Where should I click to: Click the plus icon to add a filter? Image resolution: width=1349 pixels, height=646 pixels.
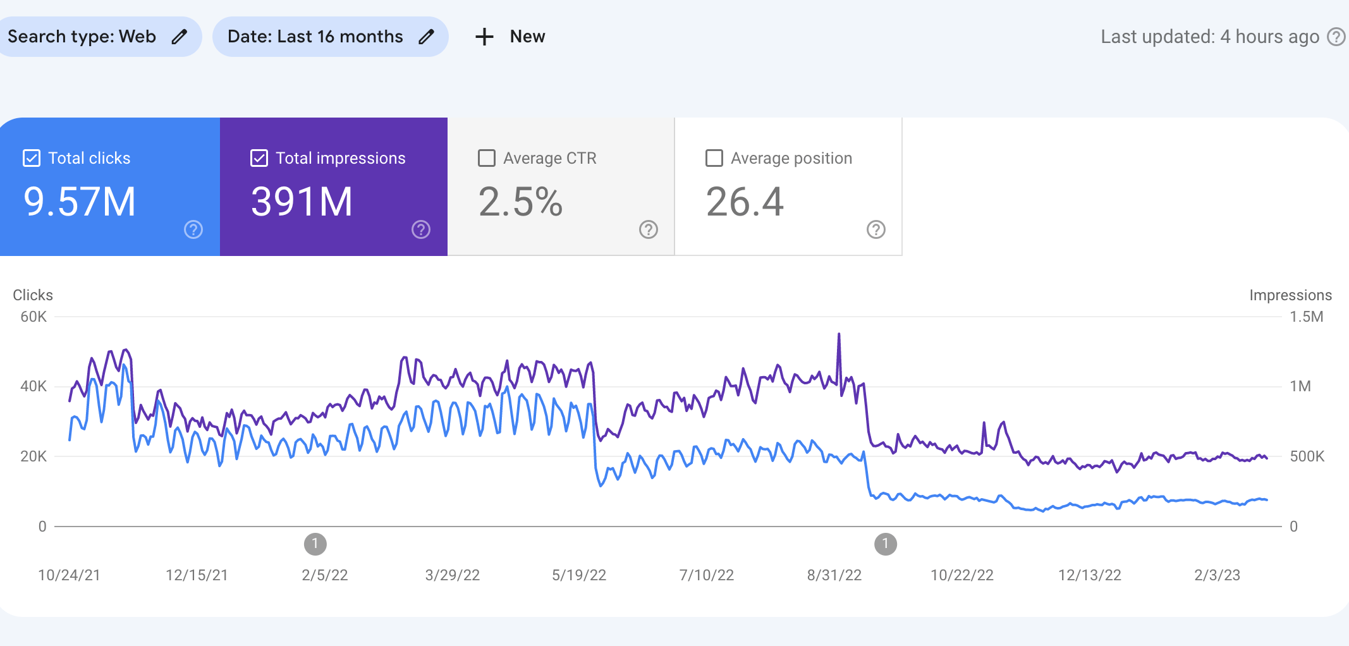click(484, 37)
